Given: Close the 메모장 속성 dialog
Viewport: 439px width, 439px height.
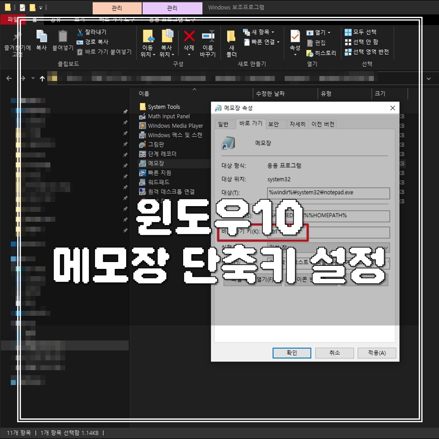Looking at the screenshot, I should pyautogui.click(x=393, y=108).
